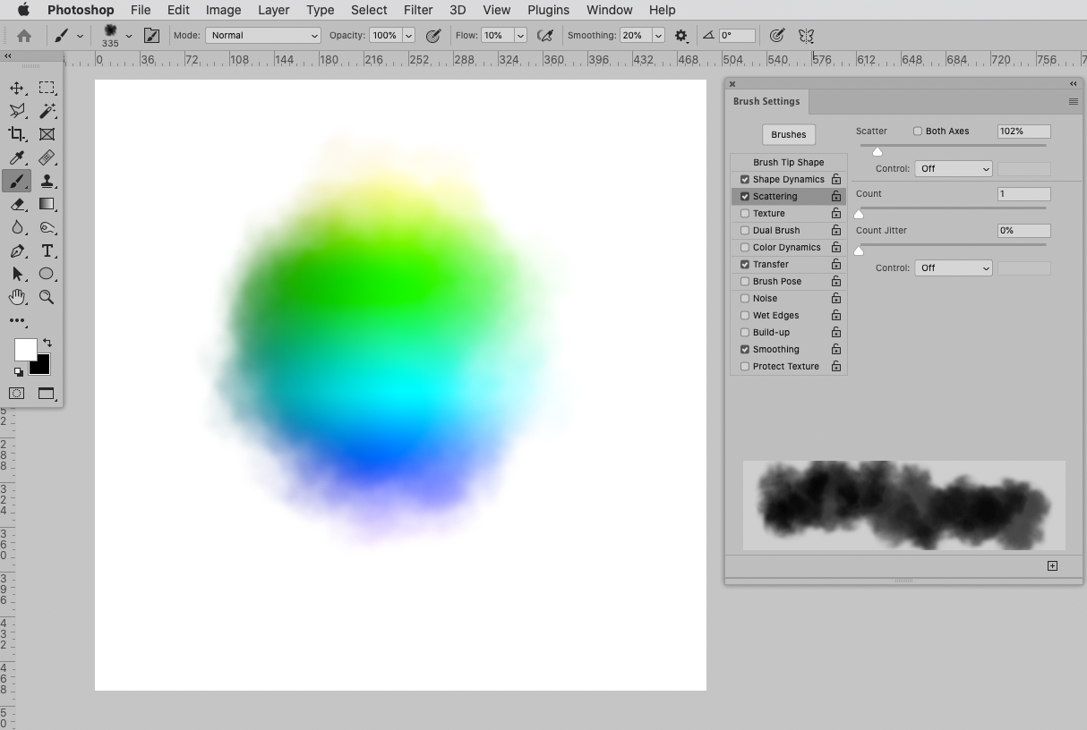
Task: Open the Filter menu
Action: (x=418, y=10)
